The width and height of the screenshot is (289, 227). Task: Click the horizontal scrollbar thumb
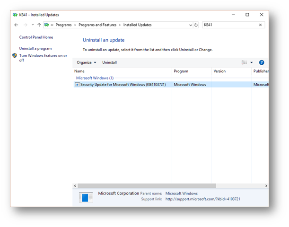[147, 186]
